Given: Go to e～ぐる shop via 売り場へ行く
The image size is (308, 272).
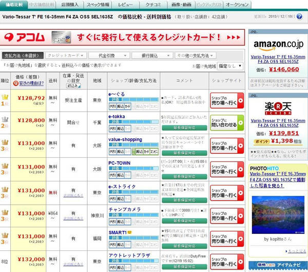Looking at the screenshot, I should (x=227, y=100).
